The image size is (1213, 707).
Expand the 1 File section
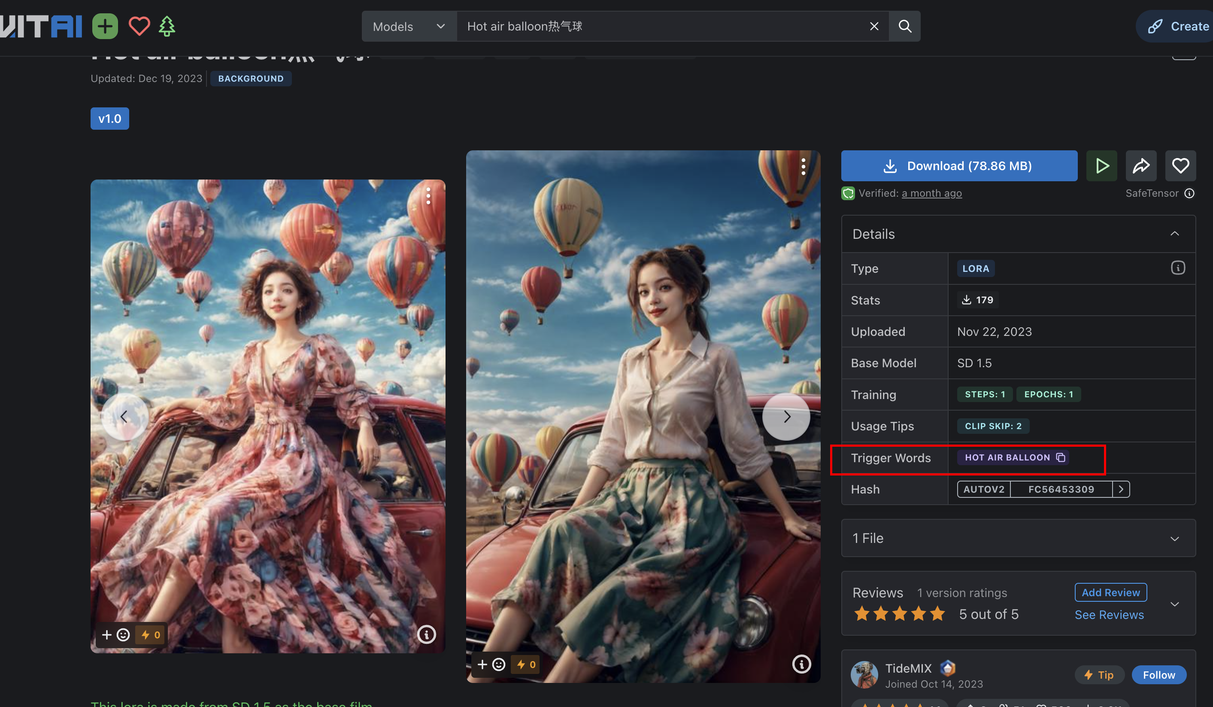(x=1174, y=538)
